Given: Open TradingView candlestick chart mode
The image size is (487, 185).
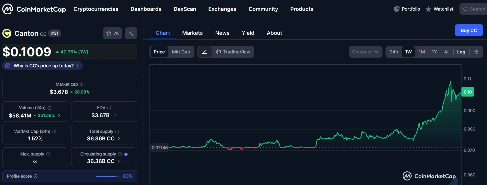Looking at the screenshot, I should [x=233, y=52].
